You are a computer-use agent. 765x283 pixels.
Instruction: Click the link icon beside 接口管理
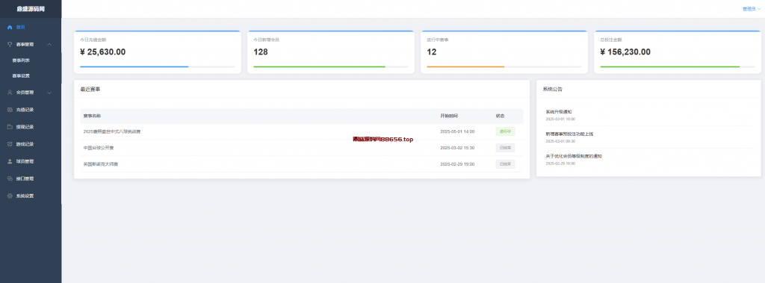tap(10, 178)
